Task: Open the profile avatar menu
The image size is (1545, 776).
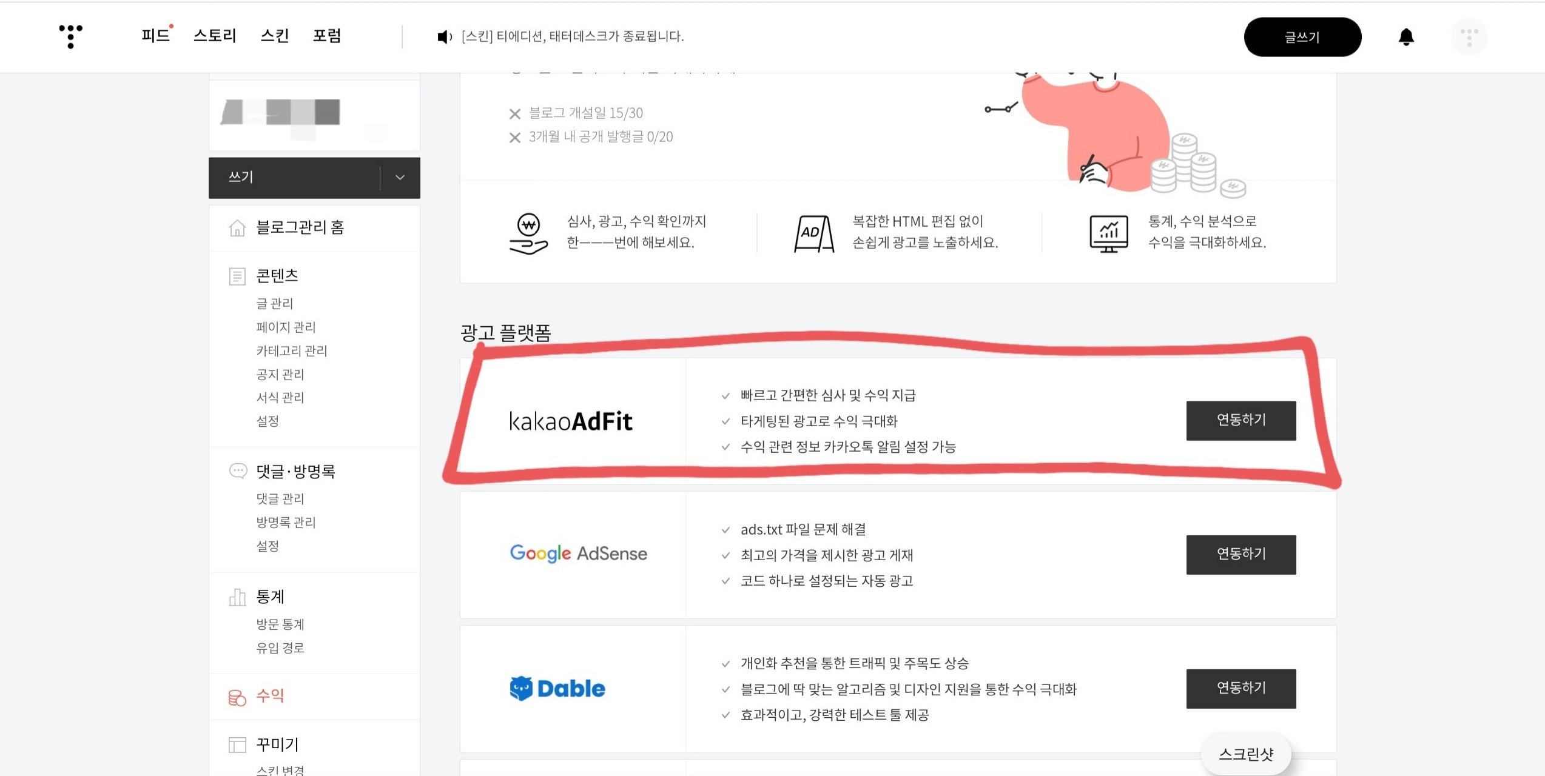Action: (1469, 37)
